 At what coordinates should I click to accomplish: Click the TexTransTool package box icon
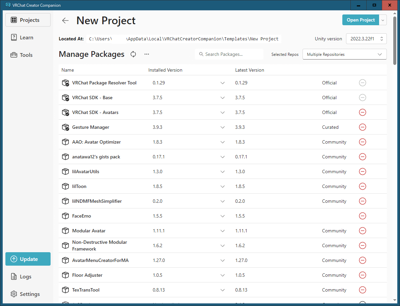click(65, 290)
